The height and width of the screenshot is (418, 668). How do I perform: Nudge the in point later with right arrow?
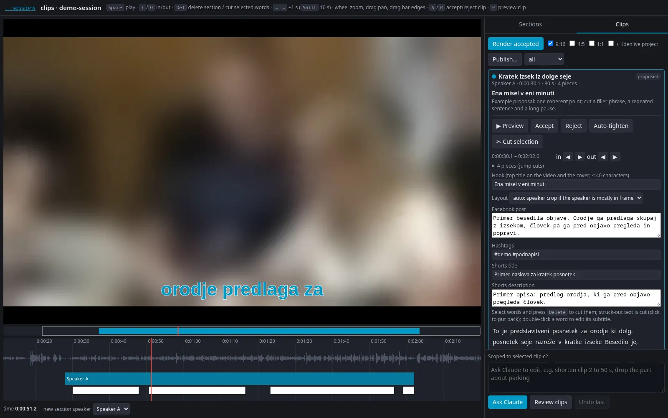579,157
